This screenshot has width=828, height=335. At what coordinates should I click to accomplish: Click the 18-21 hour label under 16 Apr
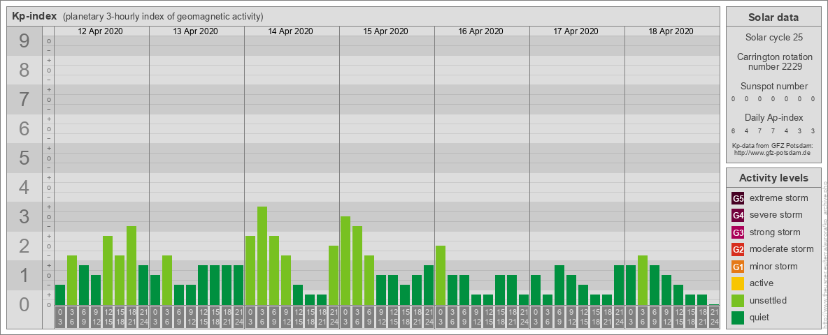512,317
